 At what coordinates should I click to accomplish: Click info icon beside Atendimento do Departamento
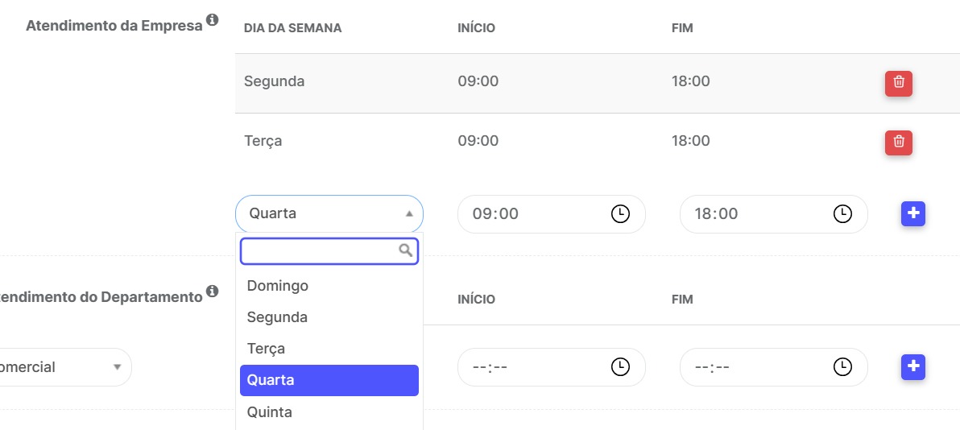(213, 291)
